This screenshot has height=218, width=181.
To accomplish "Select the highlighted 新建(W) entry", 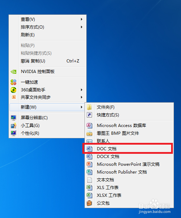I will [47, 107].
